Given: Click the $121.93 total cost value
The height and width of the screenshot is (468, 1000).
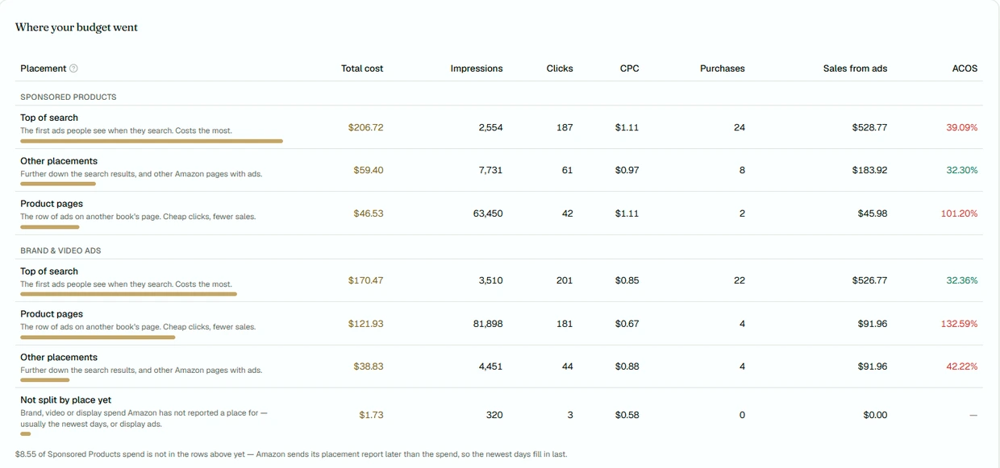Looking at the screenshot, I should pos(366,324).
